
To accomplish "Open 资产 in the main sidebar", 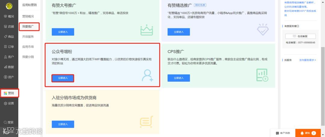I will pyautogui.click(x=9, y=77).
